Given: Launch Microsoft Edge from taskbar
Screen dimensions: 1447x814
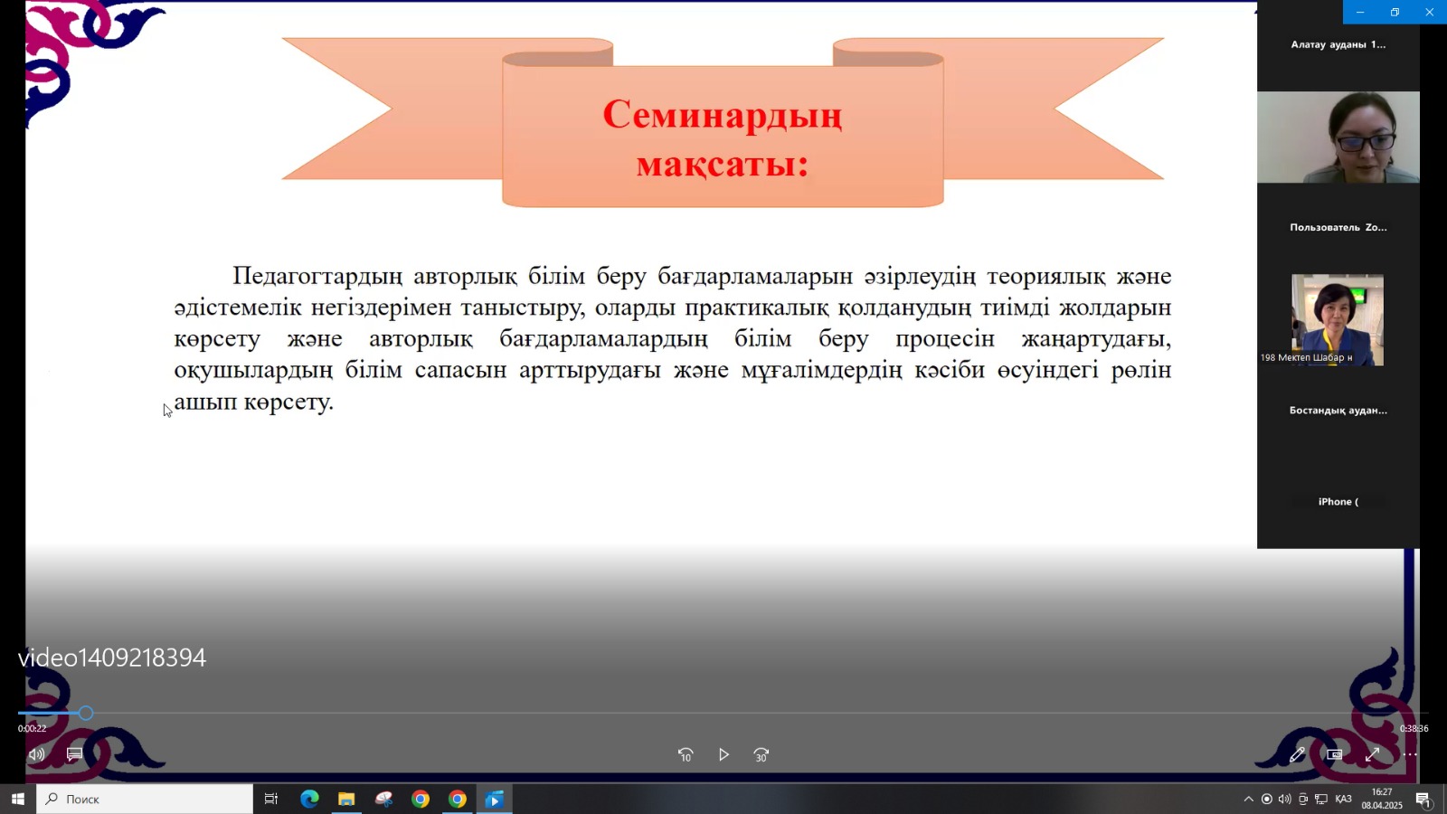Looking at the screenshot, I should tap(309, 799).
